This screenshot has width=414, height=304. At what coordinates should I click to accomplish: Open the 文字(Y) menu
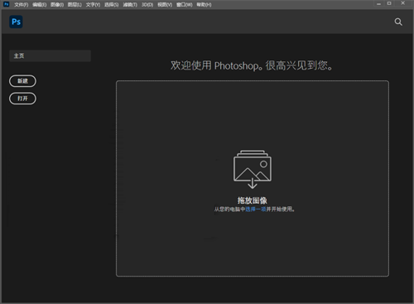pyautogui.click(x=93, y=5)
